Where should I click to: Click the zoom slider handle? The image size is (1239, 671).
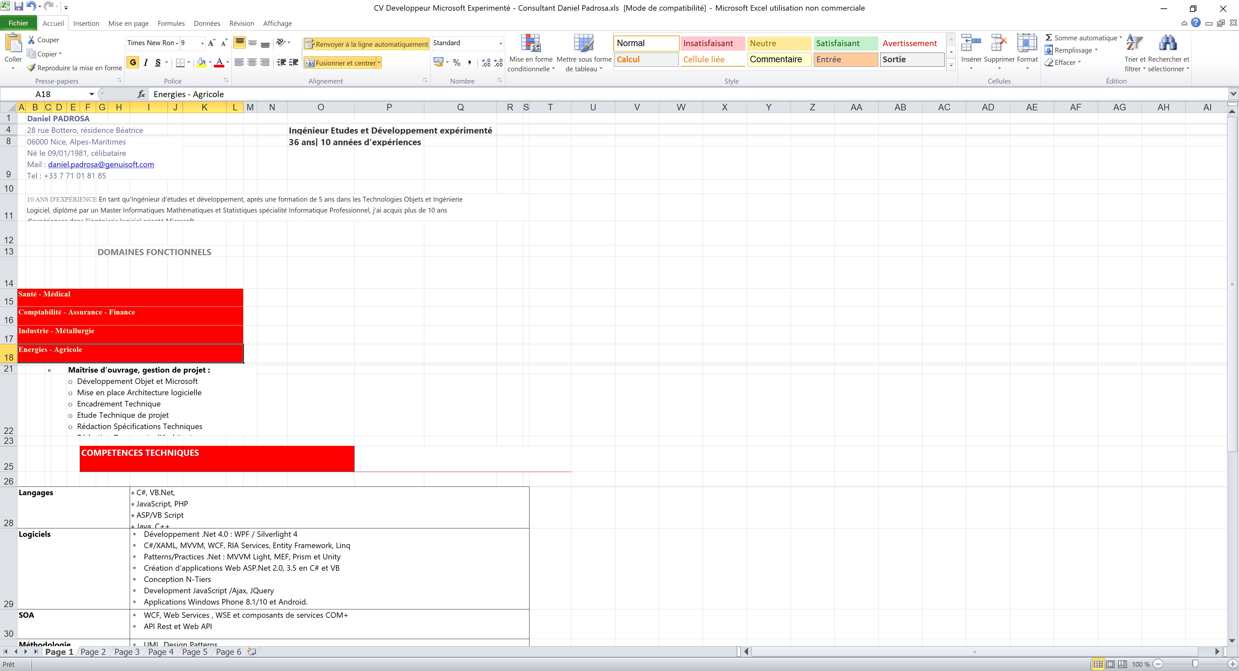tap(1195, 664)
